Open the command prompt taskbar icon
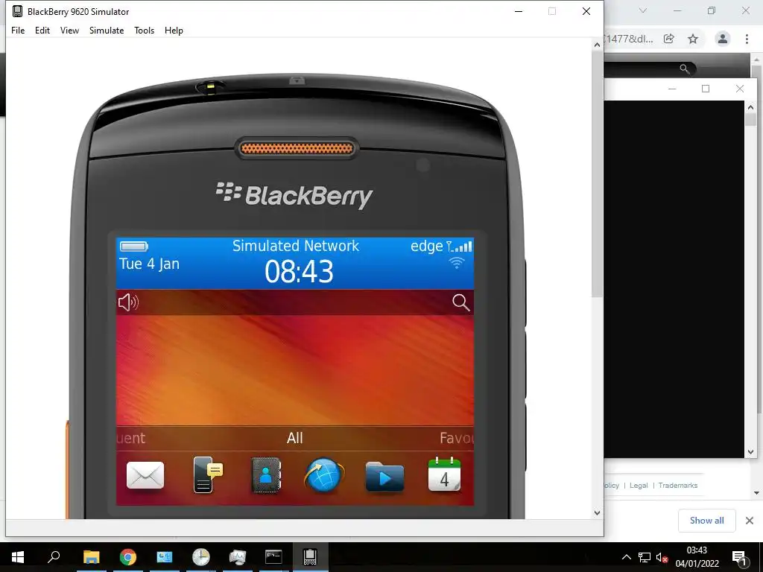The height and width of the screenshot is (572, 763). pos(273,557)
